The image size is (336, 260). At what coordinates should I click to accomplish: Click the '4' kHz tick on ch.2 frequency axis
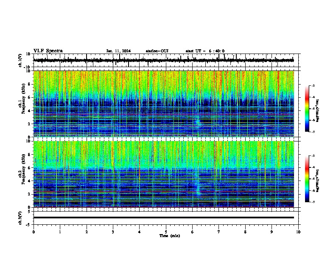pyautogui.click(x=29, y=181)
